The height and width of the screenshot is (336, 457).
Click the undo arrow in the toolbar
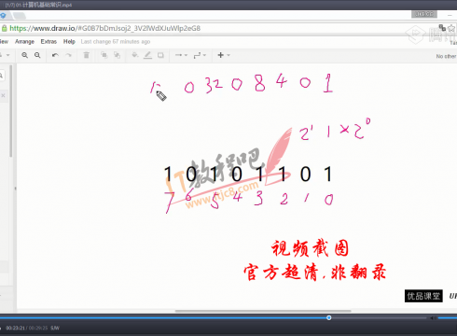[x=55, y=55]
